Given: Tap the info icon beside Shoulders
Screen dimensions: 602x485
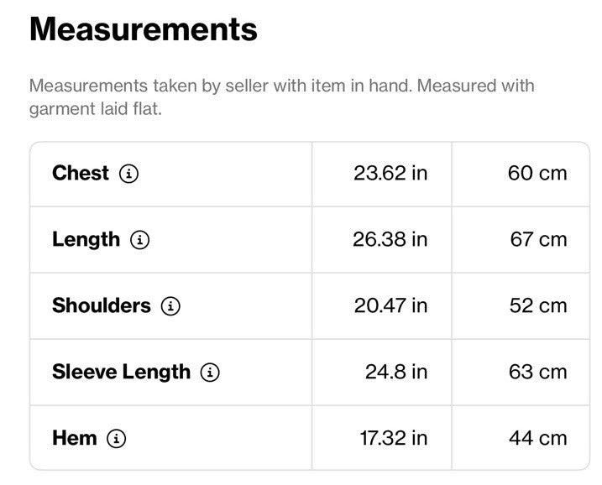Looking at the screenshot, I should point(170,306).
